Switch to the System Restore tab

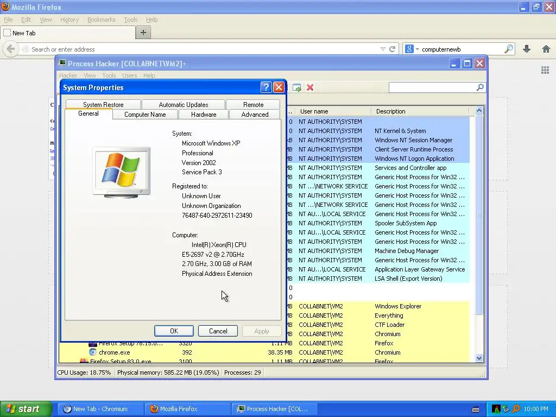pos(103,105)
